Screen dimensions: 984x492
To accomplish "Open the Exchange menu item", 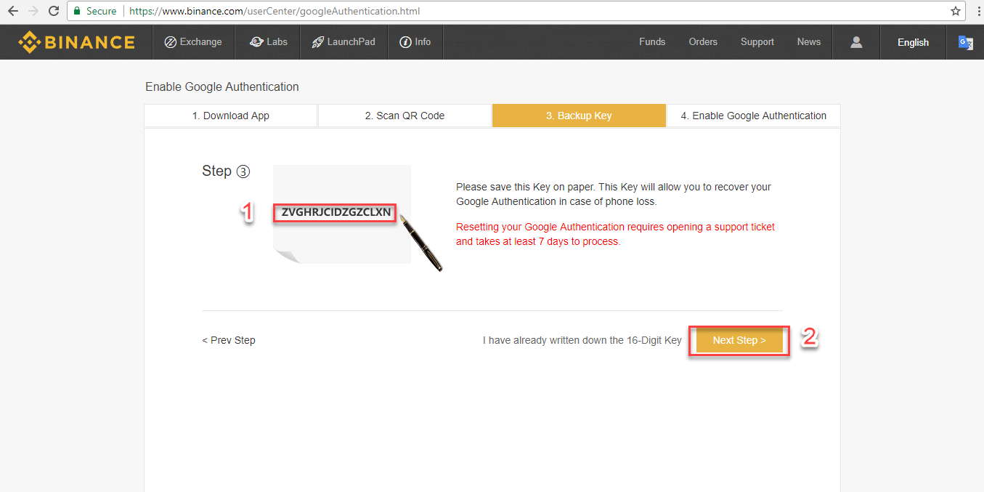I will tap(193, 42).
